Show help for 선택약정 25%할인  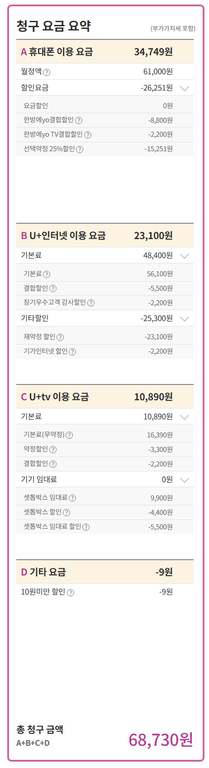point(80,149)
